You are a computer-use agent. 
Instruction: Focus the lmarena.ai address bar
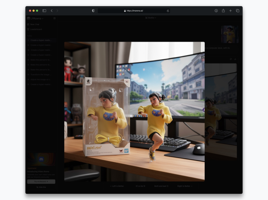[x=134, y=11]
